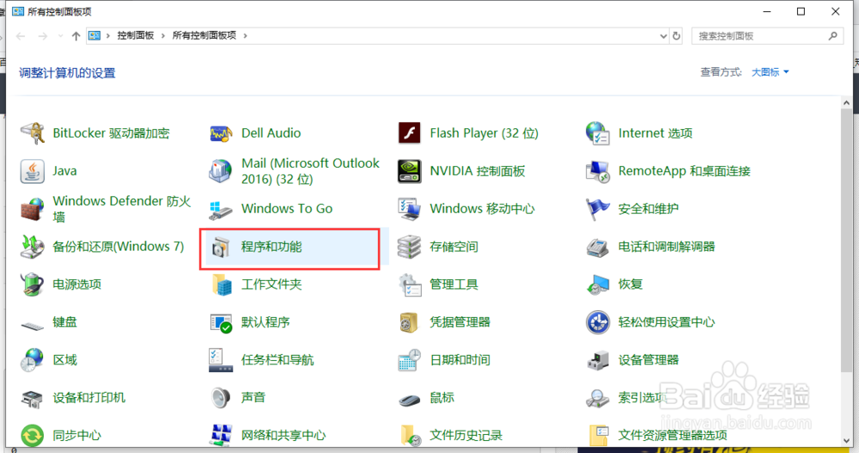This screenshot has height=453, width=859.
Task: Click the search magnifier icon
Action: pos(832,35)
